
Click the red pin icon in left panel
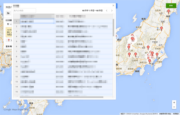[9, 40]
